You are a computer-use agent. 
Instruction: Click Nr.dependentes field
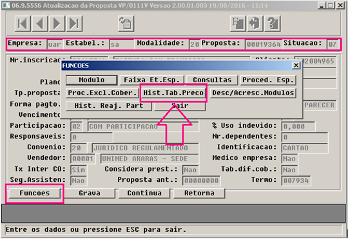tap(304, 137)
